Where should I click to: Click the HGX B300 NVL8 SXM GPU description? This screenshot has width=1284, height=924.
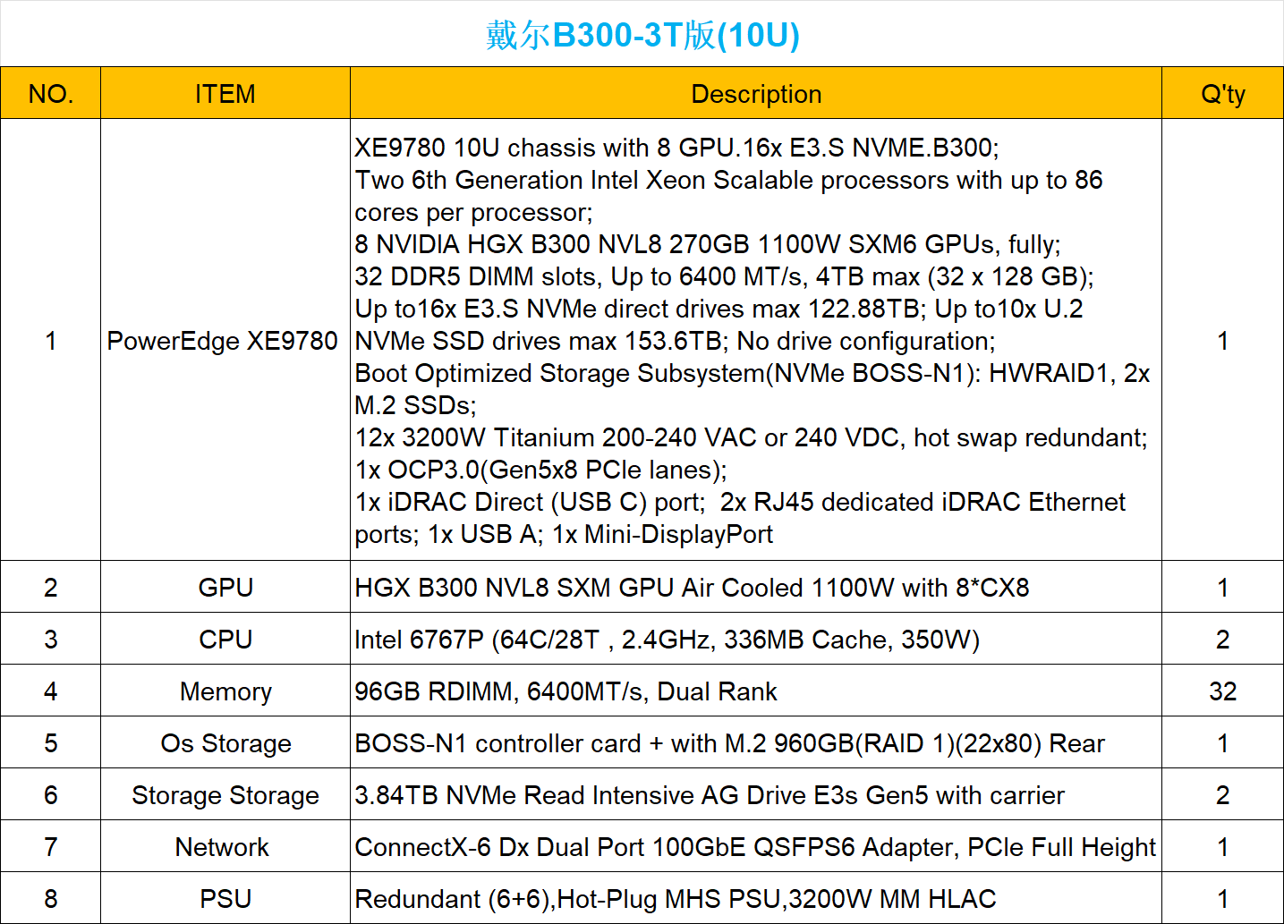756,587
